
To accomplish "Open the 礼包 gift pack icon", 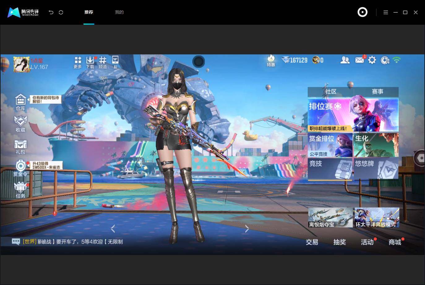I will pos(20,147).
